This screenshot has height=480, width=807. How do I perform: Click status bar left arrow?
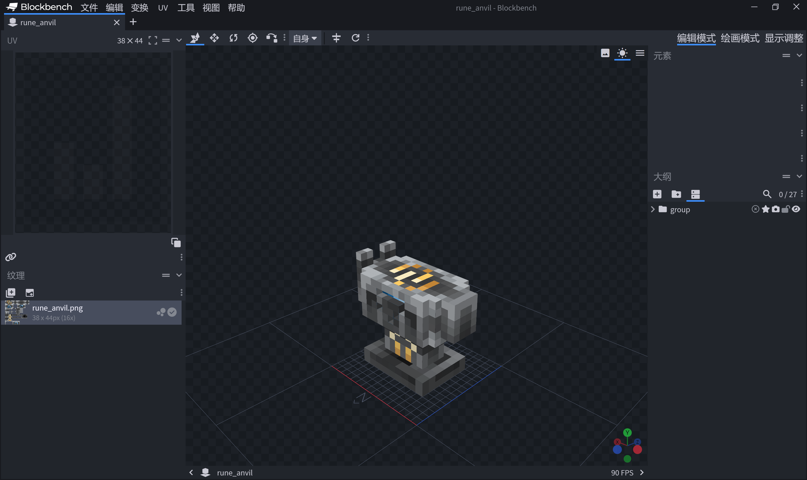coord(191,472)
